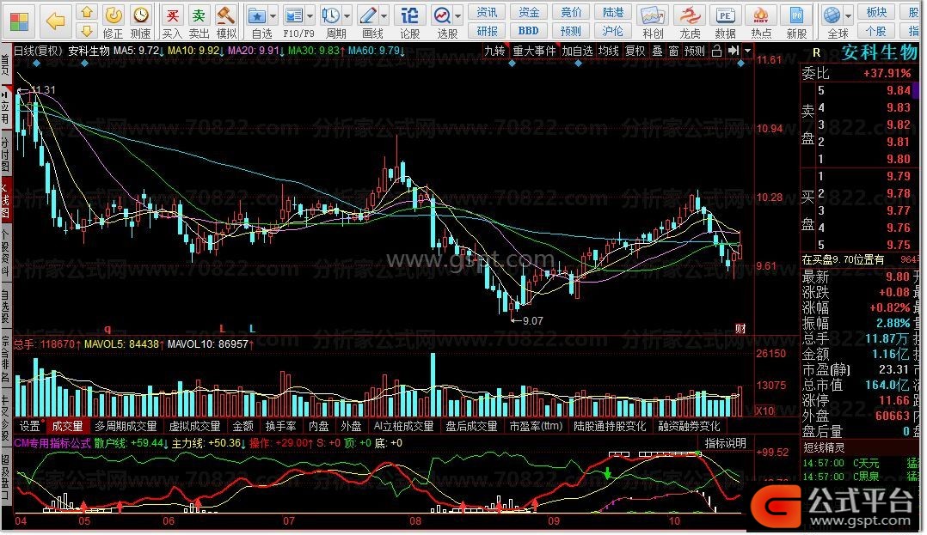Switch to the 多周期成交量 tab
The height and width of the screenshot is (535, 927).
pos(126,426)
